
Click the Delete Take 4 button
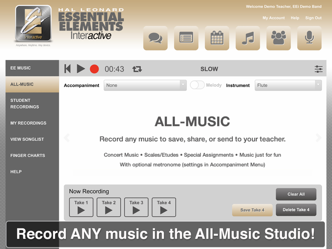296,210
